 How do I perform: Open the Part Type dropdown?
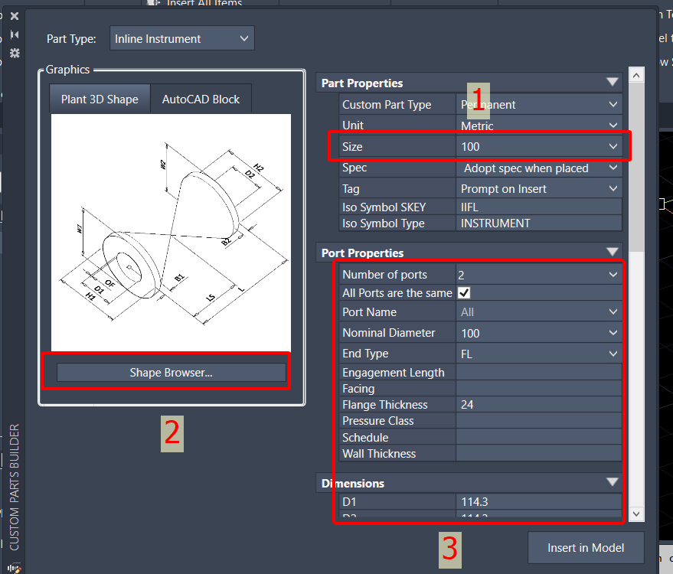[x=243, y=38]
